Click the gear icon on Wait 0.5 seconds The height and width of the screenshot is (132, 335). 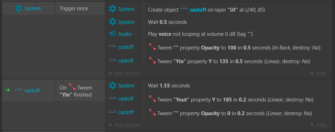[x=112, y=22]
